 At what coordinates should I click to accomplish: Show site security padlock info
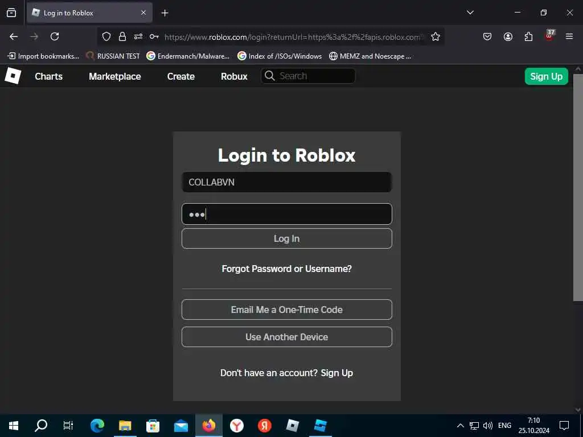tap(122, 36)
